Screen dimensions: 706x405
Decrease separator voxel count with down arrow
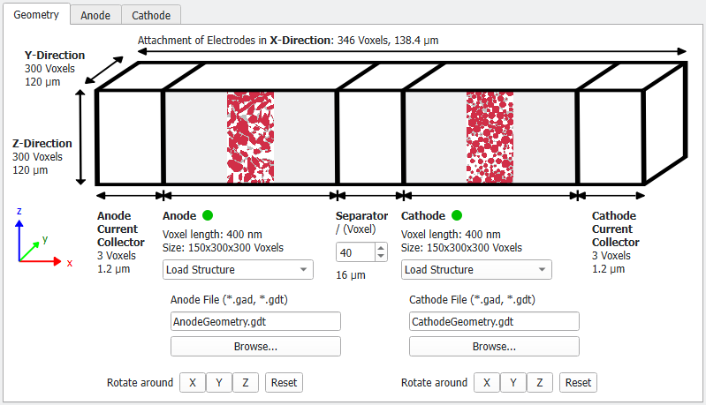[x=381, y=256]
